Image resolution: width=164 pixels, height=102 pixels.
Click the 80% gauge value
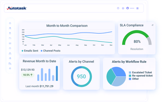137,42
